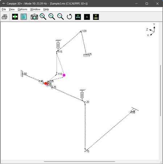
Task: Click the red node marker near 45
Action: pos(46,83)
